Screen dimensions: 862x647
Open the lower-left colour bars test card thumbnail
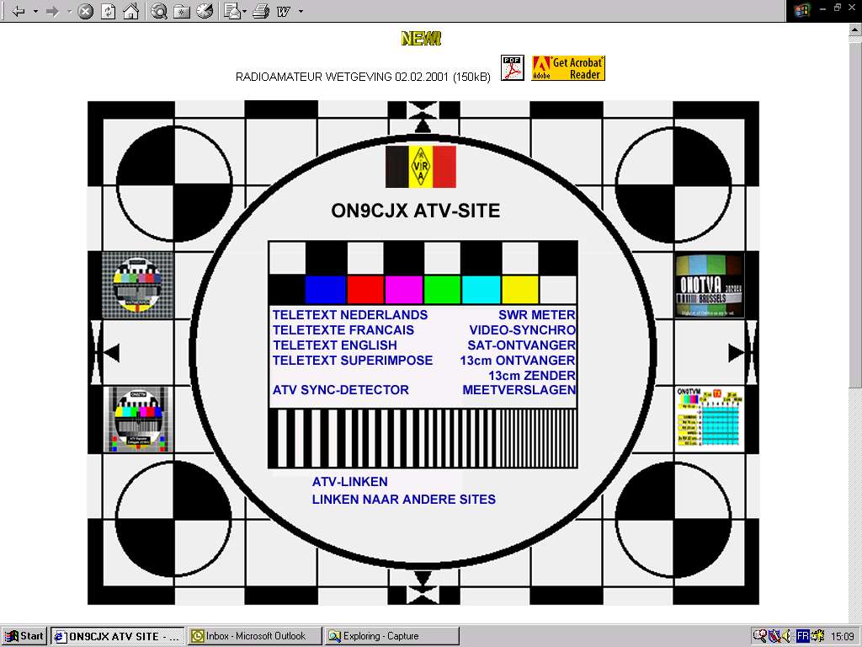(x=138, y=420)
